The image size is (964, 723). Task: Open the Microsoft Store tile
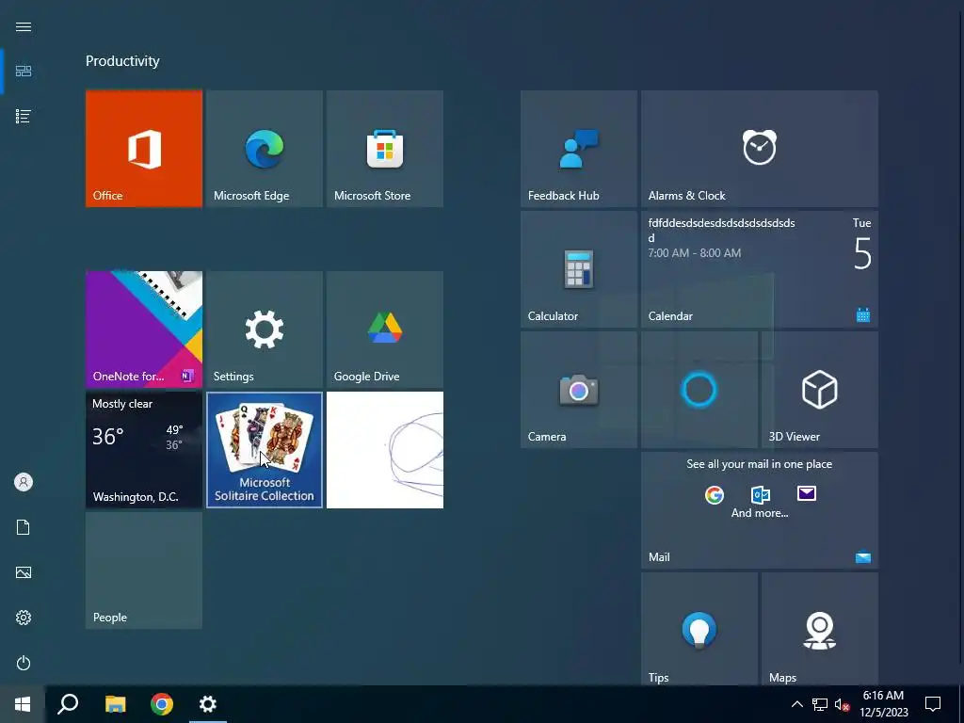tap(385, 149)
